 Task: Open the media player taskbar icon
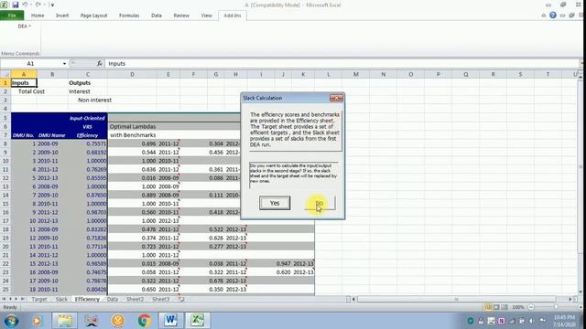click(x=37, y=321)
